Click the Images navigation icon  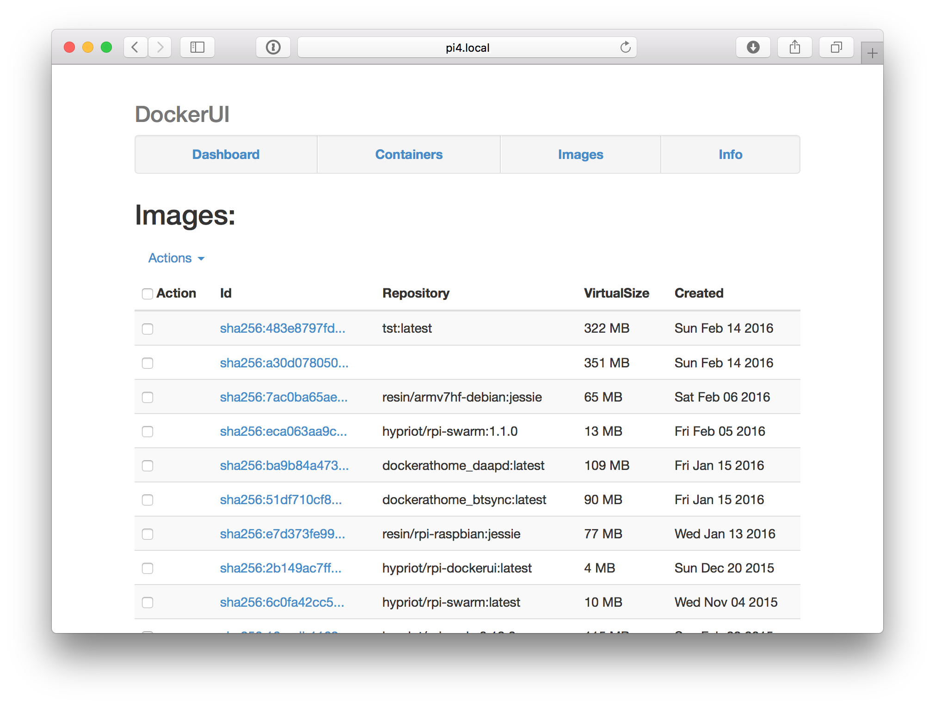(580, 154)
